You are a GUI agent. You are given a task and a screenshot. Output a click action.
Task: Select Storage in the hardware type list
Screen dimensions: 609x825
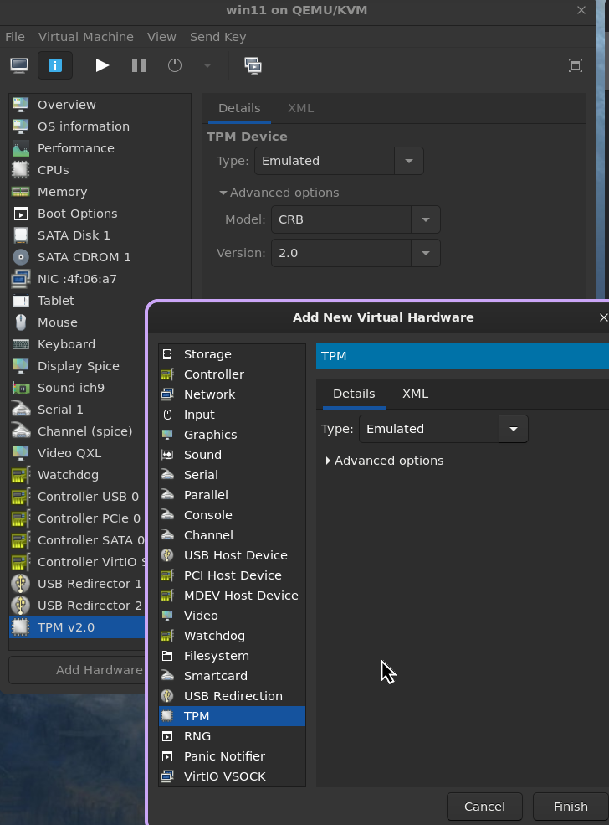(207, 354)
